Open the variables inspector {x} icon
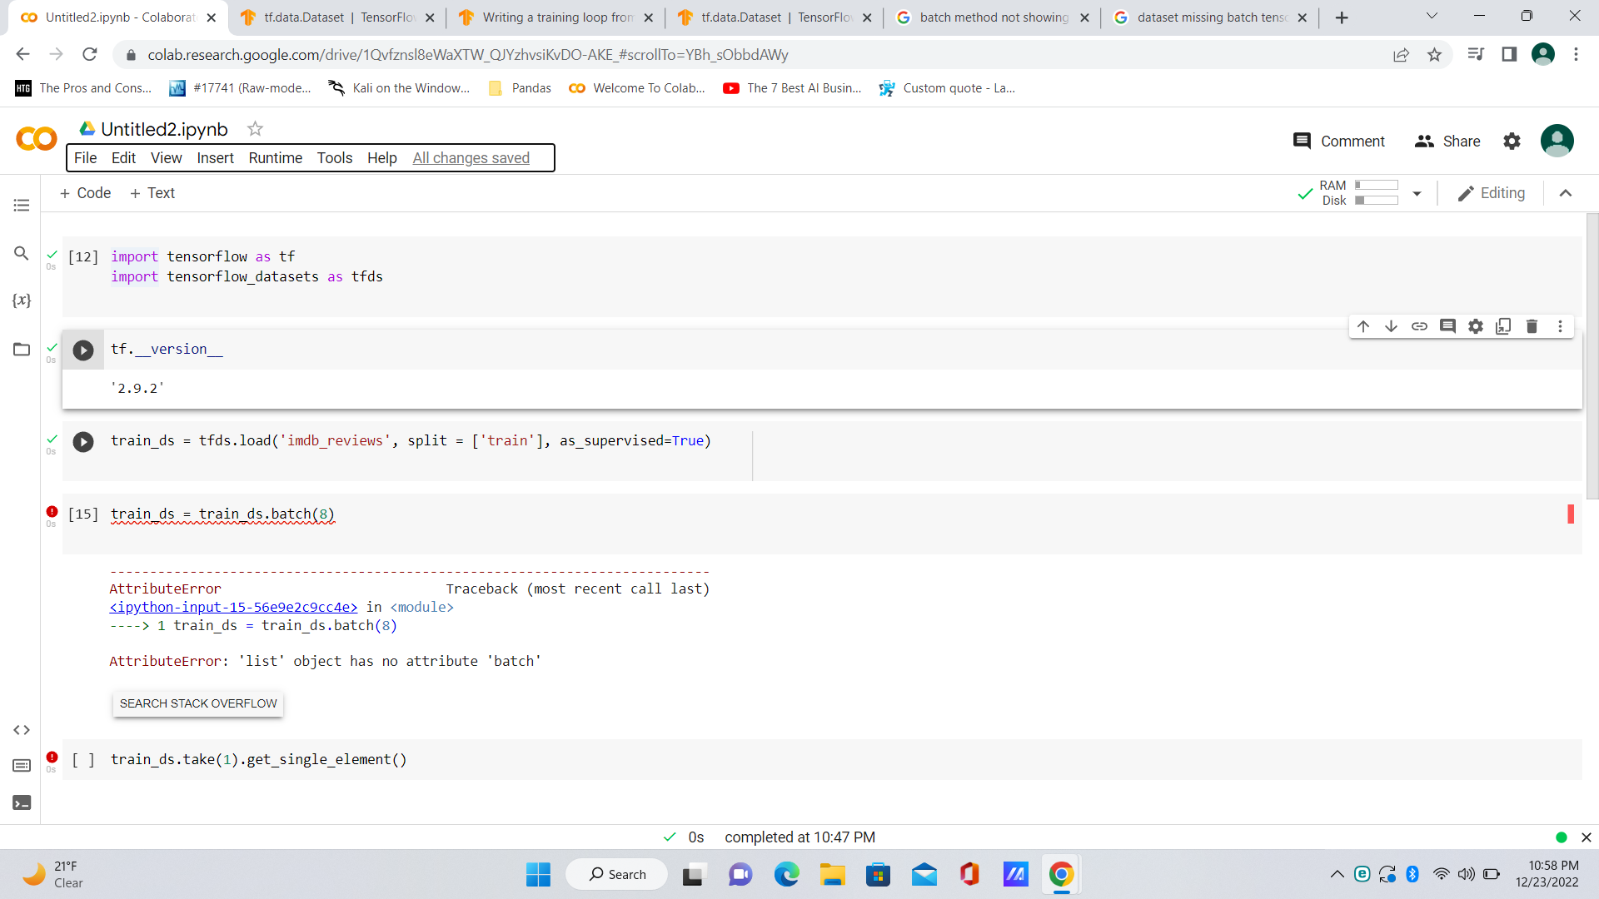 tap(22, 300)
